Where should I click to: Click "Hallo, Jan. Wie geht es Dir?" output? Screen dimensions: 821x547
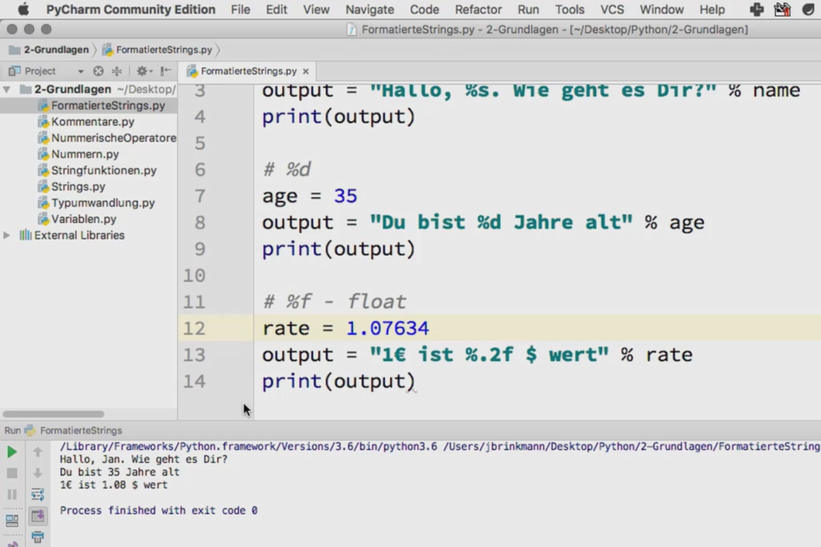click(144, 459)
